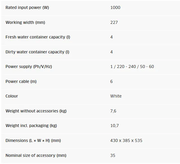Select the "White" colour value

116,96
